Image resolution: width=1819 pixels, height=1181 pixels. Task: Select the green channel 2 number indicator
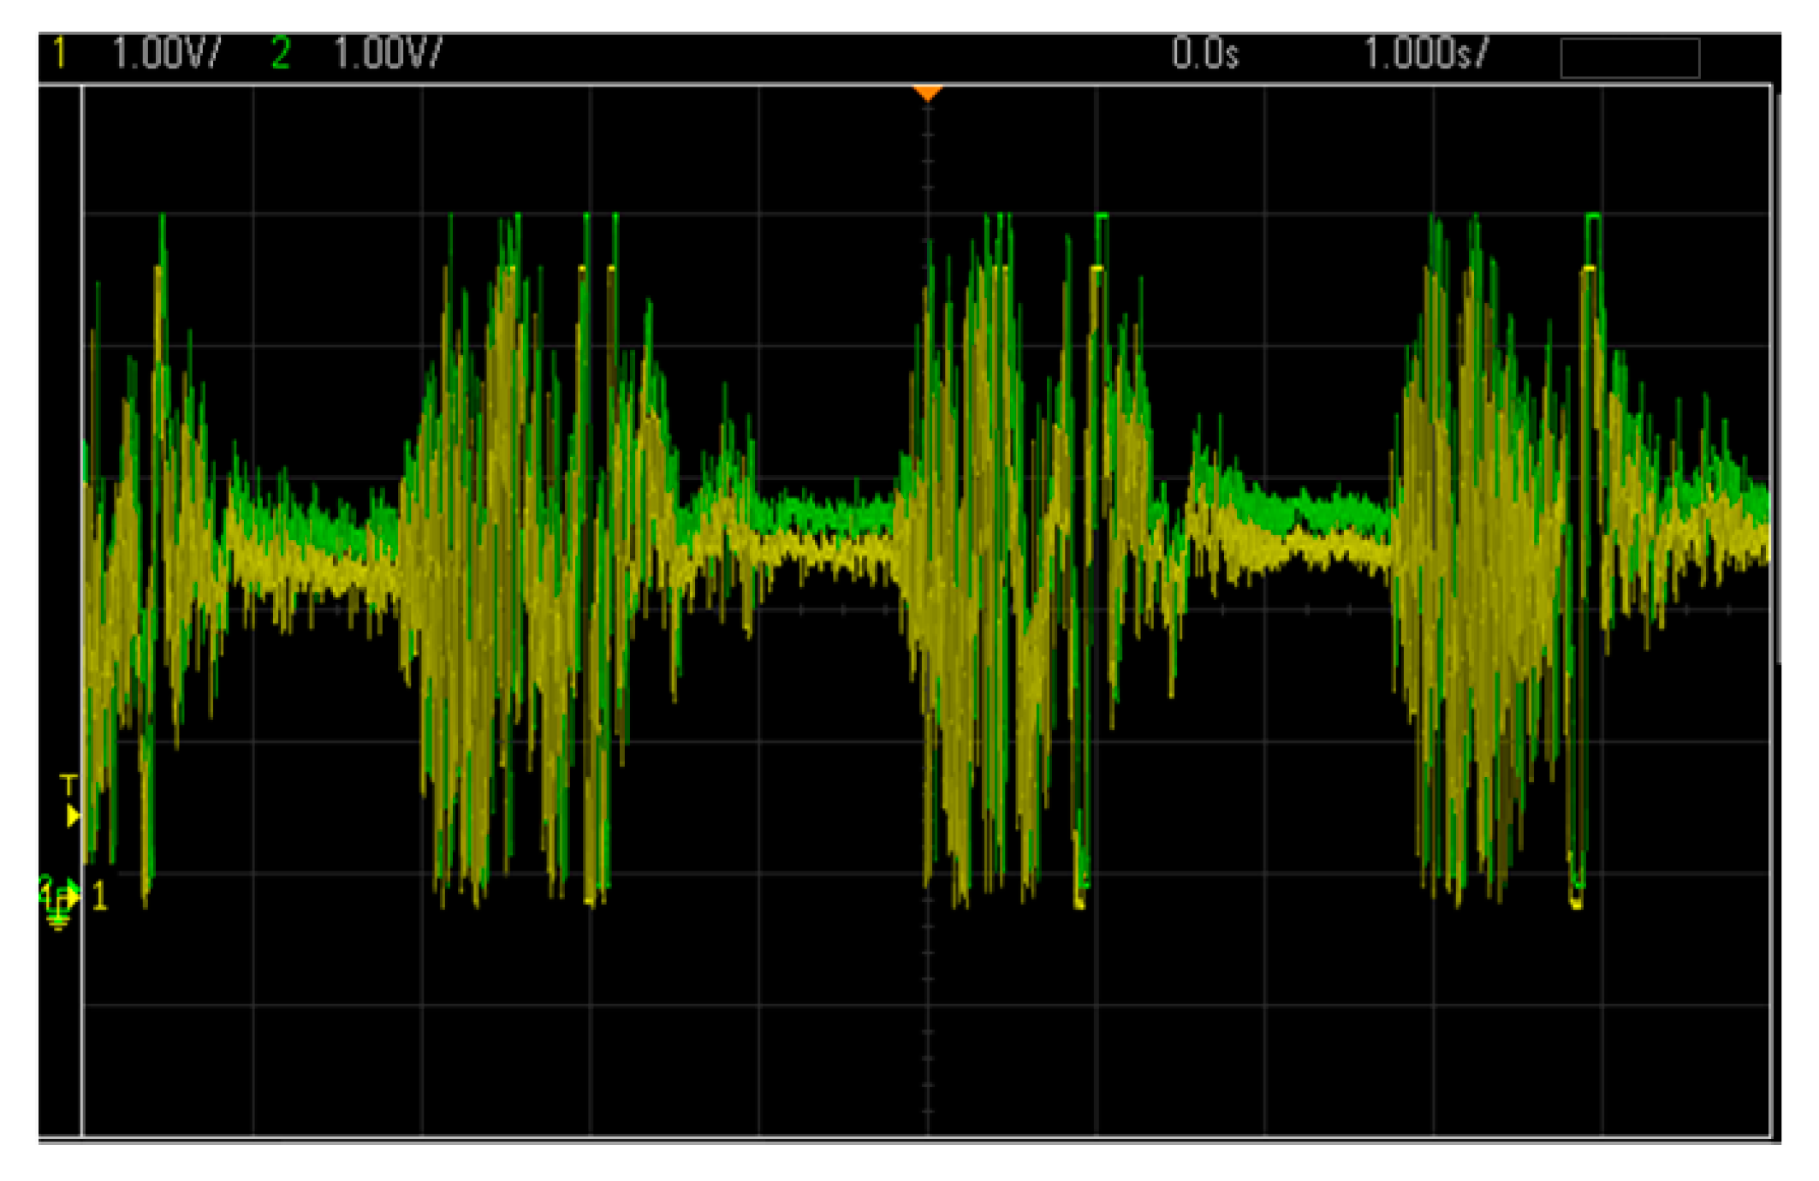pyautogui.click(x=281, y=53)
